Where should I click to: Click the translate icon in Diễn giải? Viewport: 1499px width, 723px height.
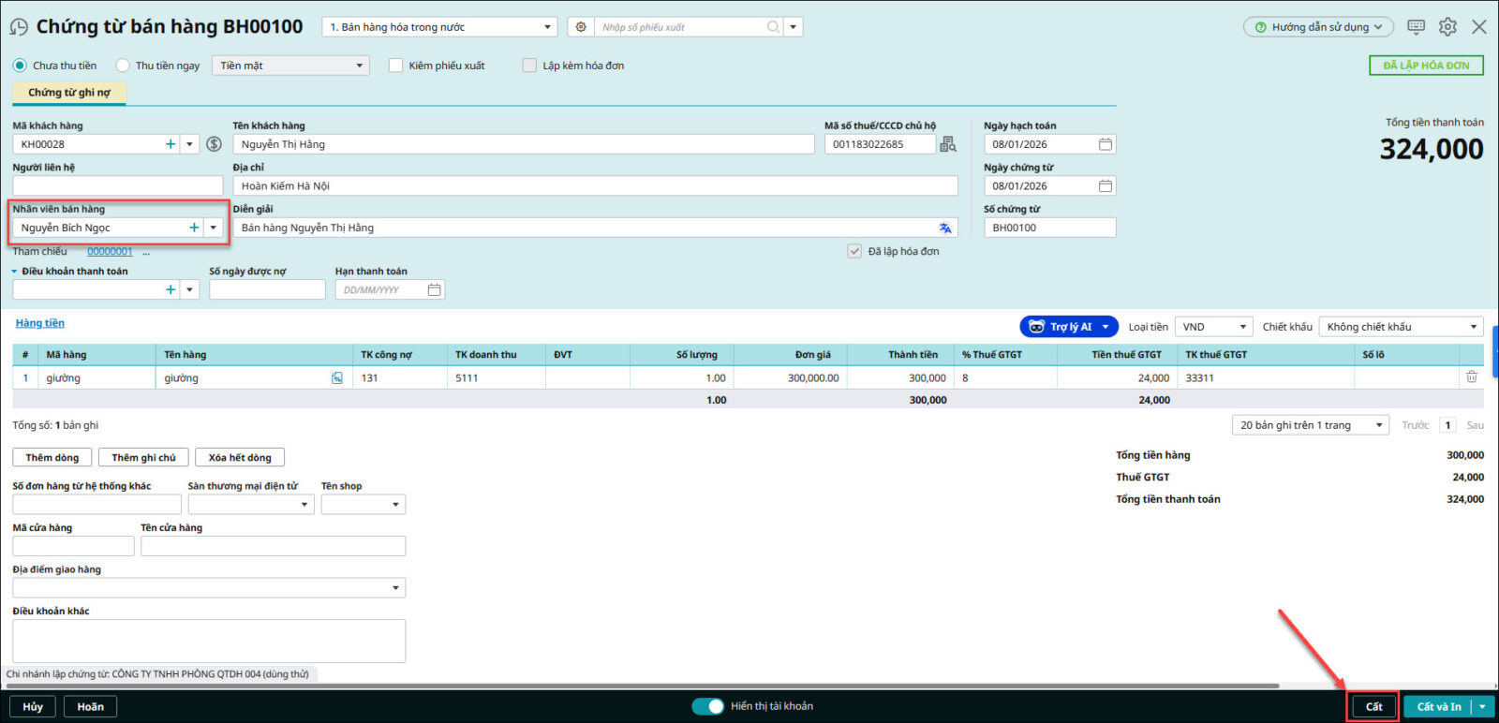[x=945, y=228]
